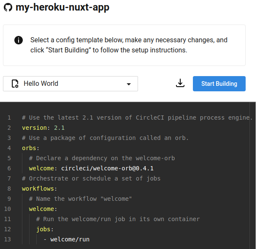Viewport: 260px width, 249px height.
Task: Click the orbs: key in the editor
Action: pos(30,148)
